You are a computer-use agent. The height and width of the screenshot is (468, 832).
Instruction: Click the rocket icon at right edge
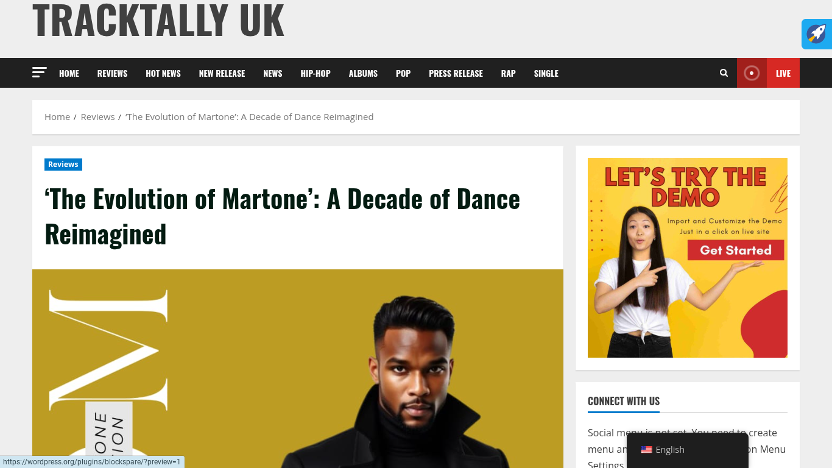click(817, 34)
